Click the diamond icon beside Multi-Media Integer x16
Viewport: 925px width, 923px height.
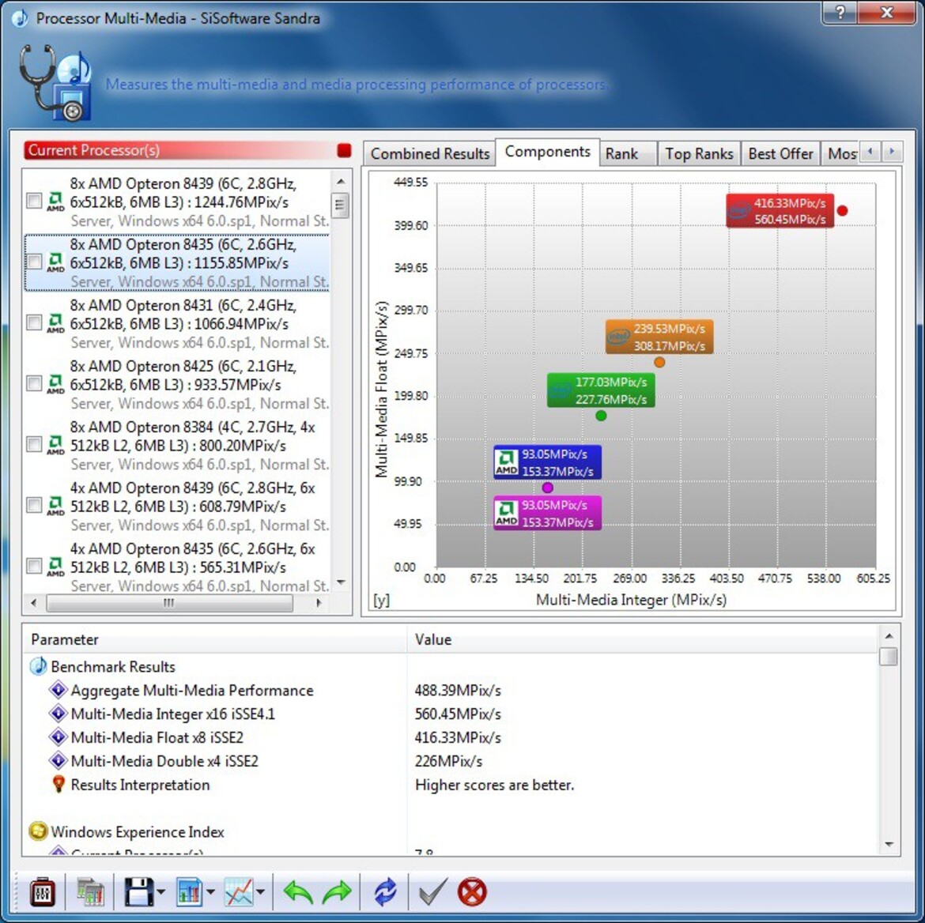(59, 713)
